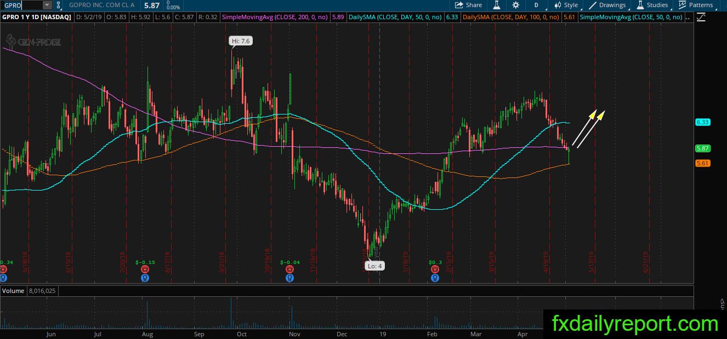Open the Drawings menu
The height and width of the screenshot is (339, 727).
(x=607, y=5)
